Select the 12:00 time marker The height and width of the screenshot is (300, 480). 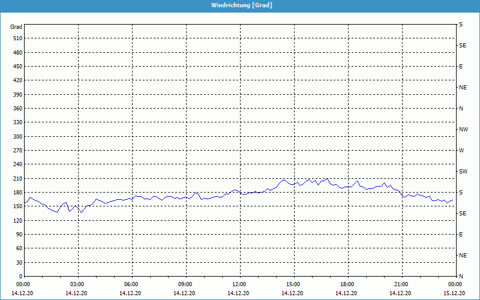pyautogui.click(x=239, y=284)
